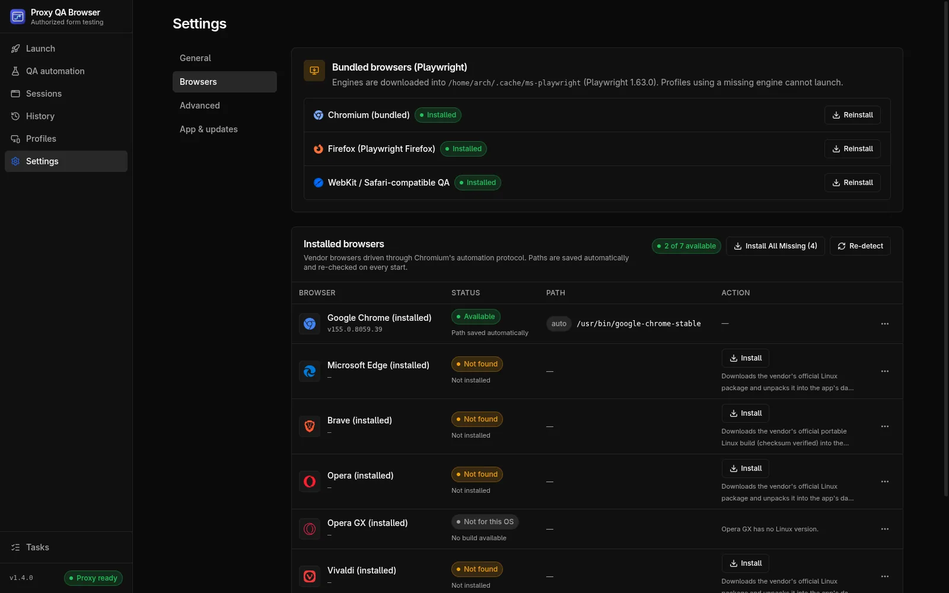949x593 pixels.
Task: Reinstall Chromium (bundled) engine
Action: (852, 115)
